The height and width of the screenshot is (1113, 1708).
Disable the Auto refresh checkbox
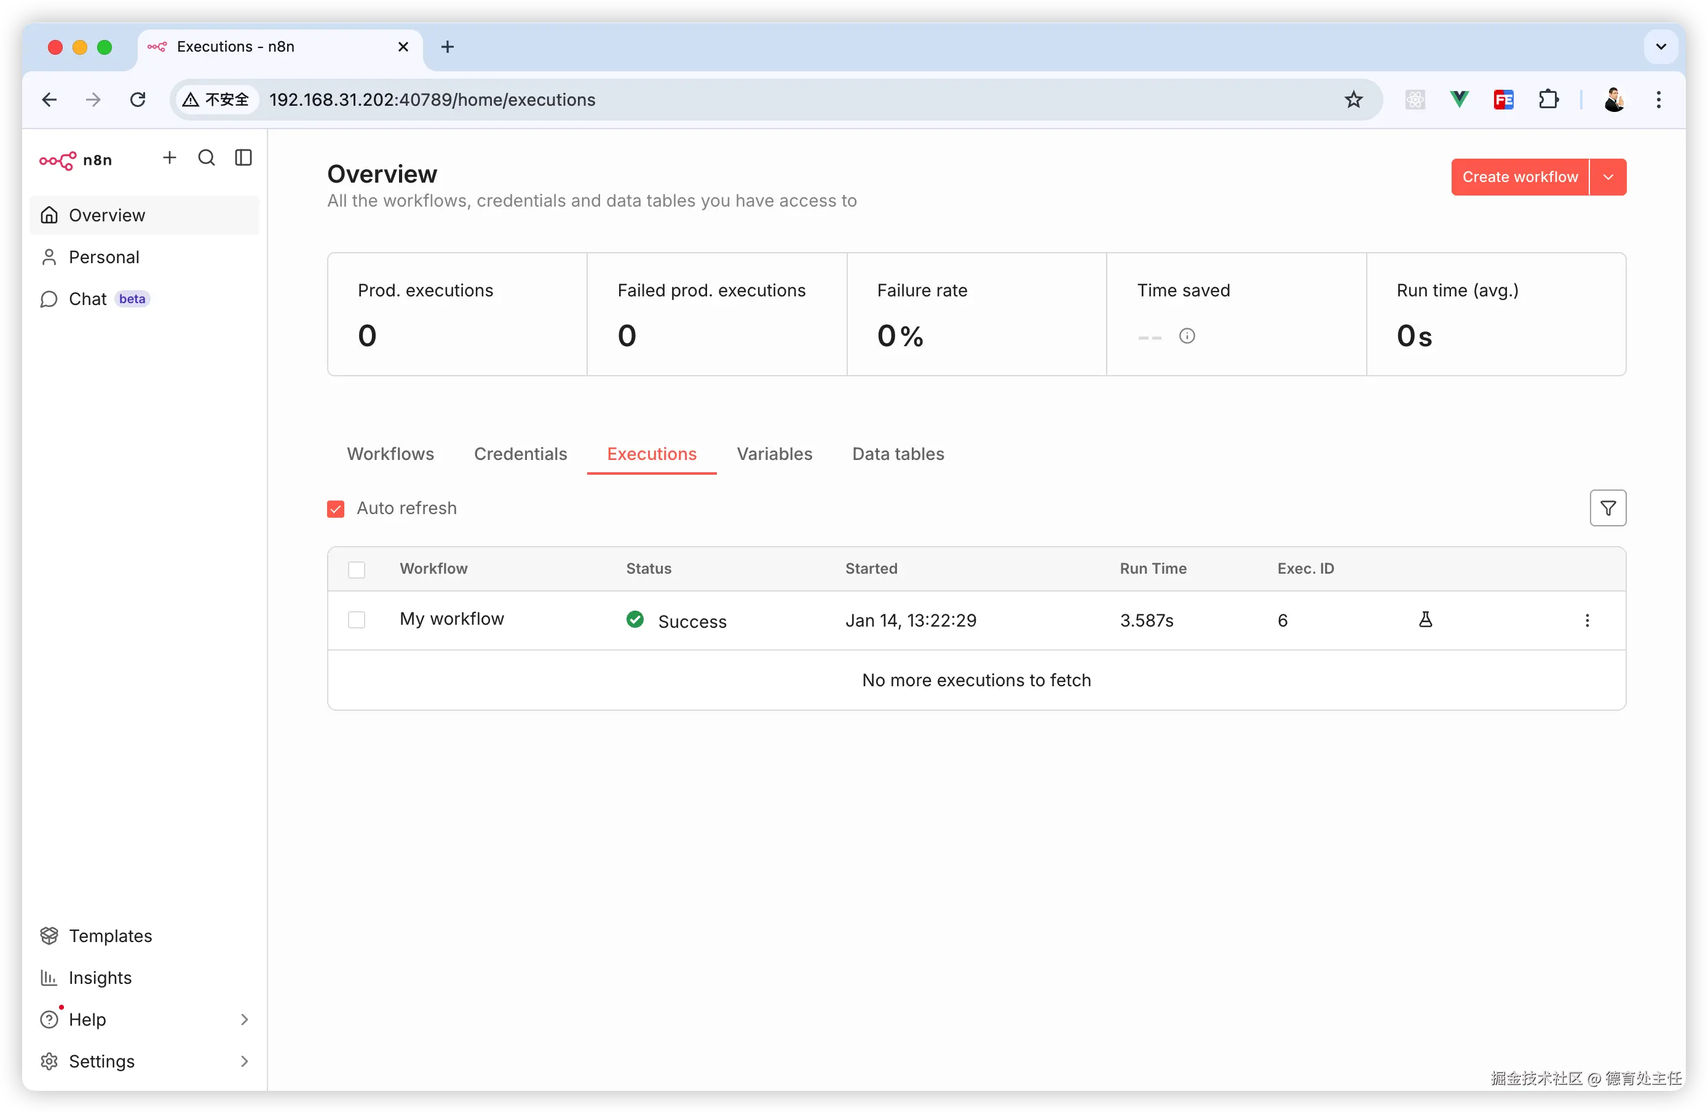pos(336,509)
